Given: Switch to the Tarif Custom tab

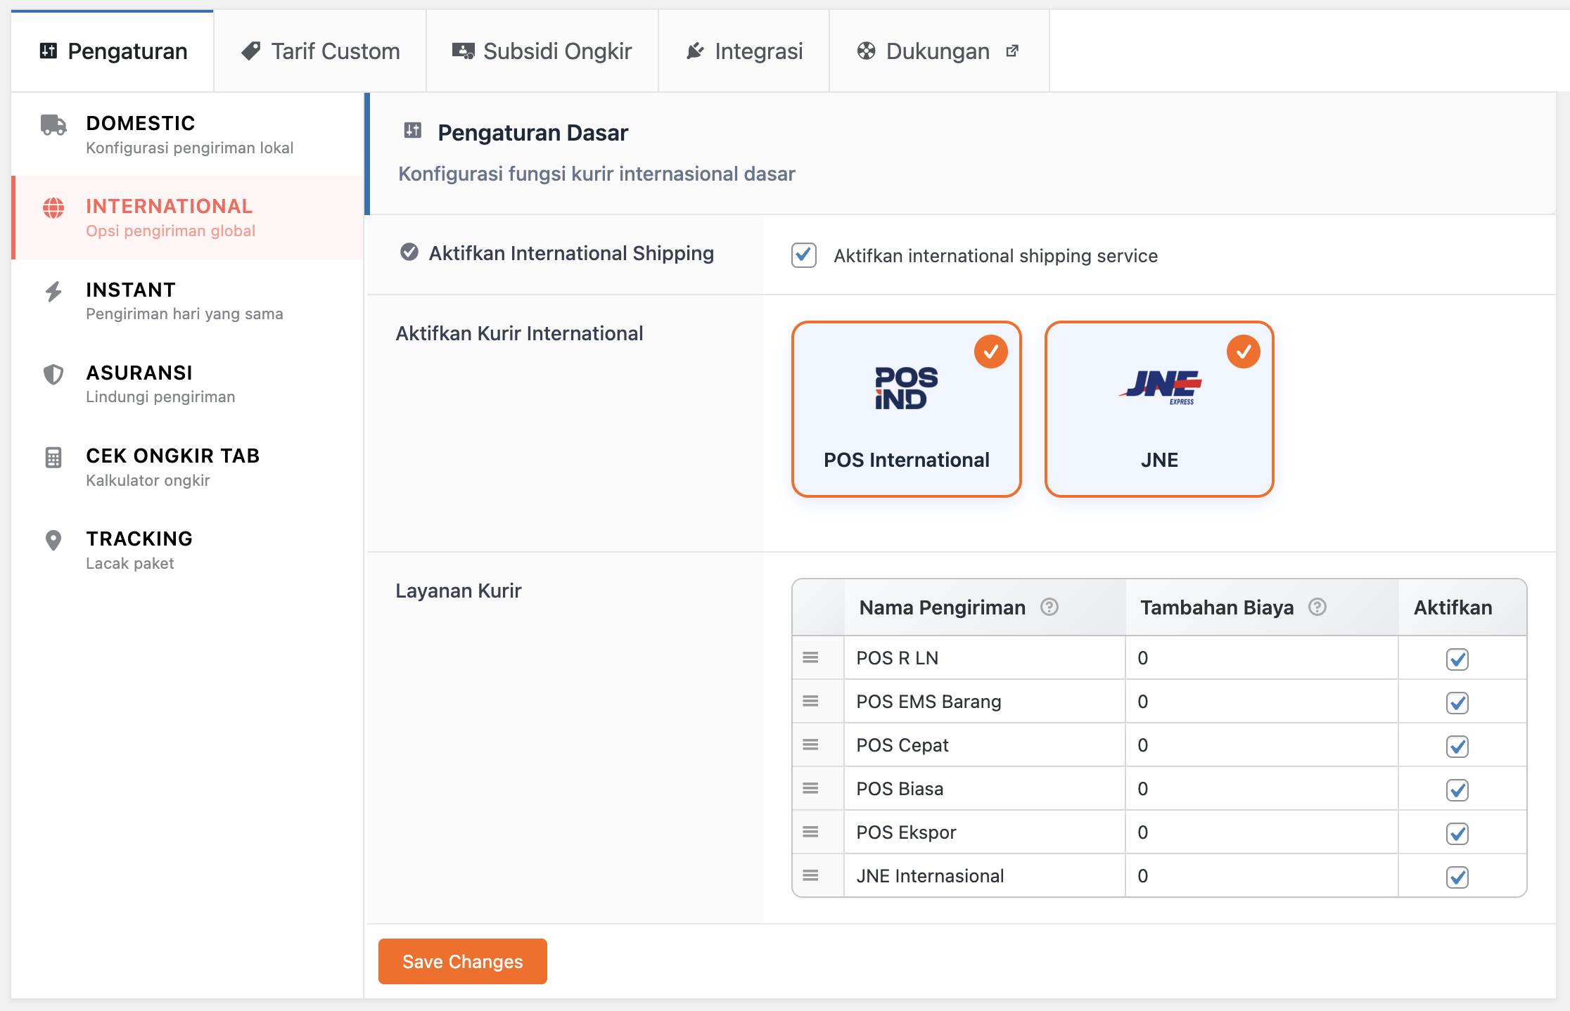Looking at the screenshot, I should coord(320,51).
